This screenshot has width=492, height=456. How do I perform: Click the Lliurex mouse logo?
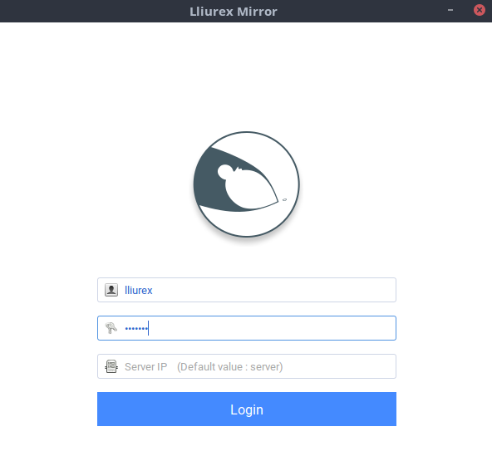click(246, 184)
